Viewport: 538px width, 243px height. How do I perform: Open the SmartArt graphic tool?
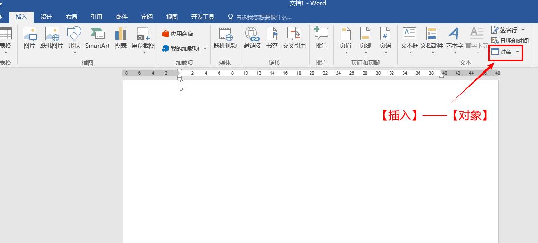click(97, 37)
